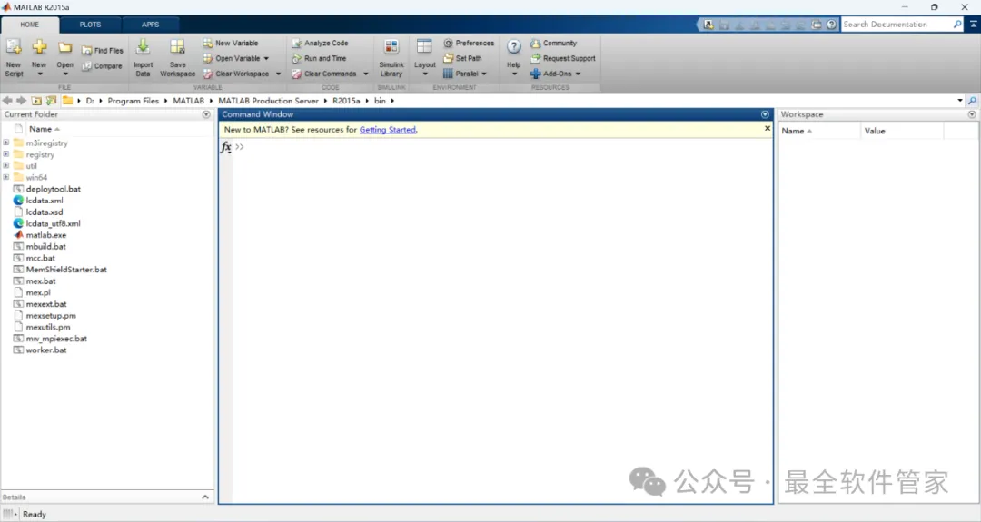Open Workspace panel actions menu
981x522 pixels.
[x=972, y=114]
